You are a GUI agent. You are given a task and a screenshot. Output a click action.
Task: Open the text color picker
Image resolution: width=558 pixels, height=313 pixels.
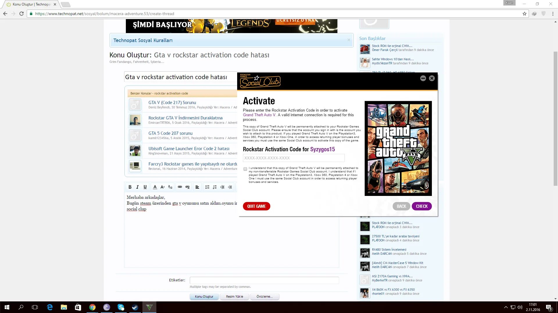click(x=155, y=187)
